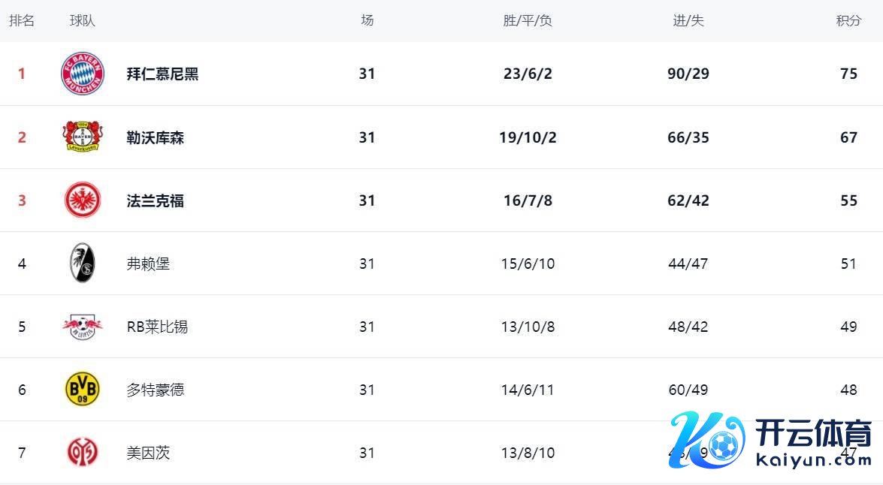Click the Bayer Leverkusen club crest
The height and width of the screenshot is (485, 883).
point(83,137)
